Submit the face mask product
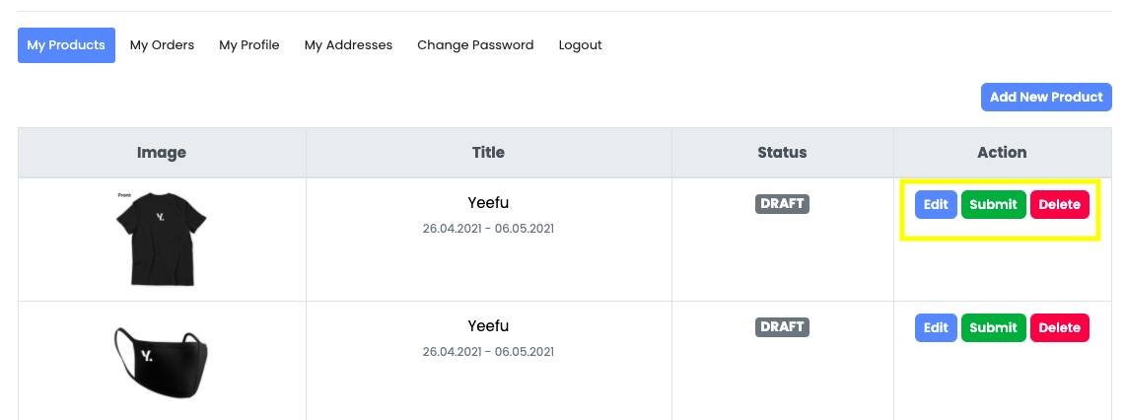Image resolution: width=1126 pixels, height=420 pixels. (993, 328)
